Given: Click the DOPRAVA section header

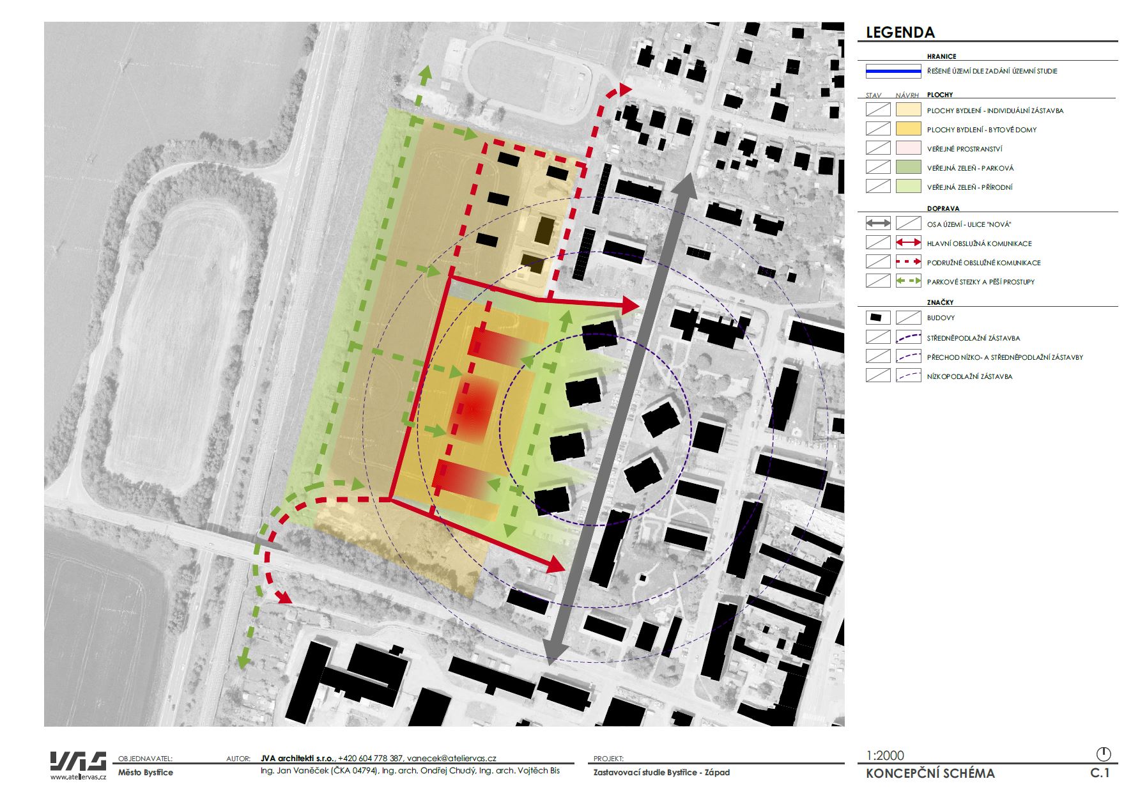Looking at the screenshot, I should pyautogui.click(x=943, y=208).
